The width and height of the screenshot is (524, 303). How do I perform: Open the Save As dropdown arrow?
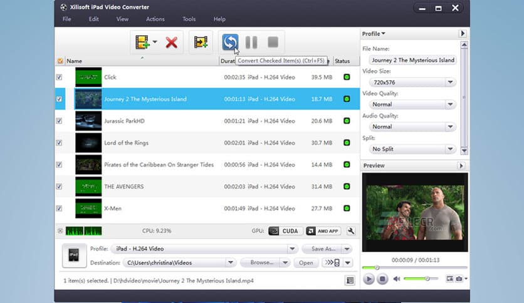coord(347,249)
